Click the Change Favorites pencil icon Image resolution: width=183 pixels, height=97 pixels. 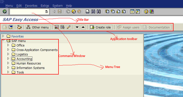click(69, 27)
